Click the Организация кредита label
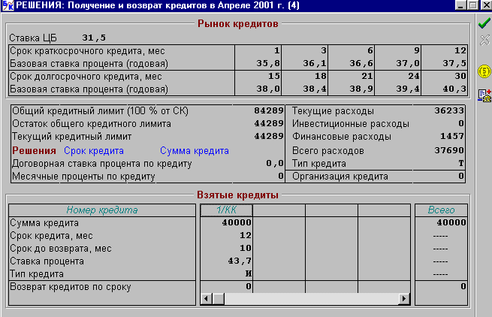Image resolution: width=492 pixels, height=317 pixels. coord(340,177)
